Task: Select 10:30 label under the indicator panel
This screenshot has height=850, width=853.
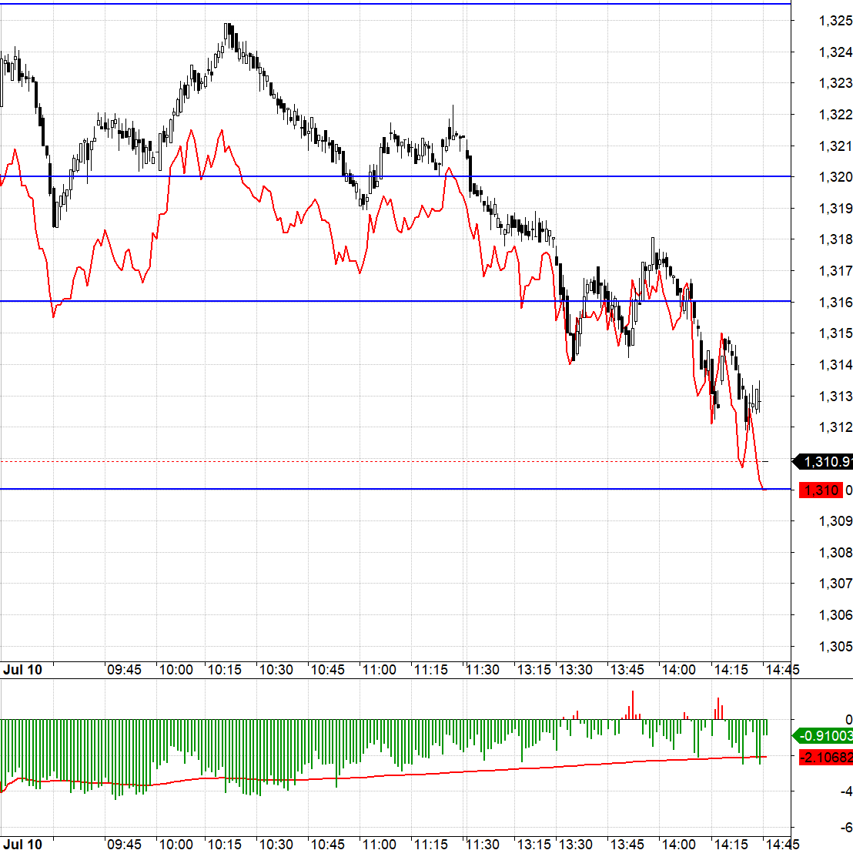Action: pos(276,845)
